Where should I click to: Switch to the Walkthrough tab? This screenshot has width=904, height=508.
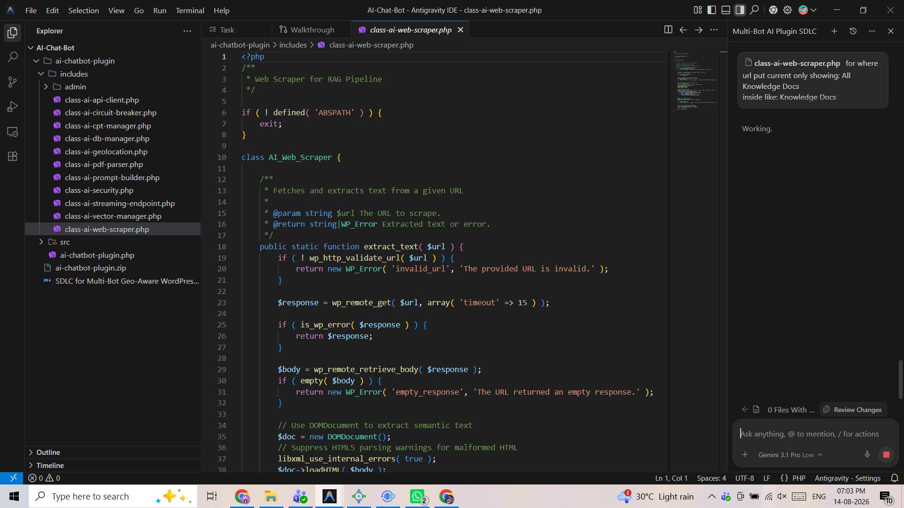pos(307,30)
